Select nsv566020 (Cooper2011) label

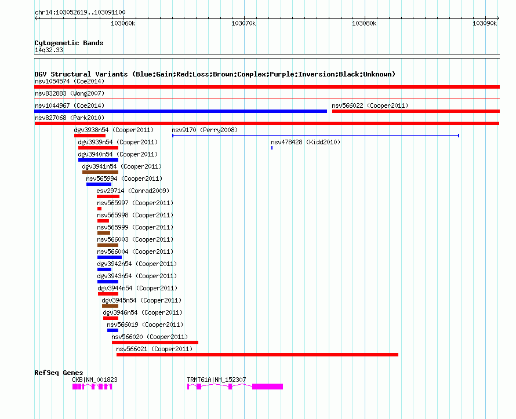[150, 337]
